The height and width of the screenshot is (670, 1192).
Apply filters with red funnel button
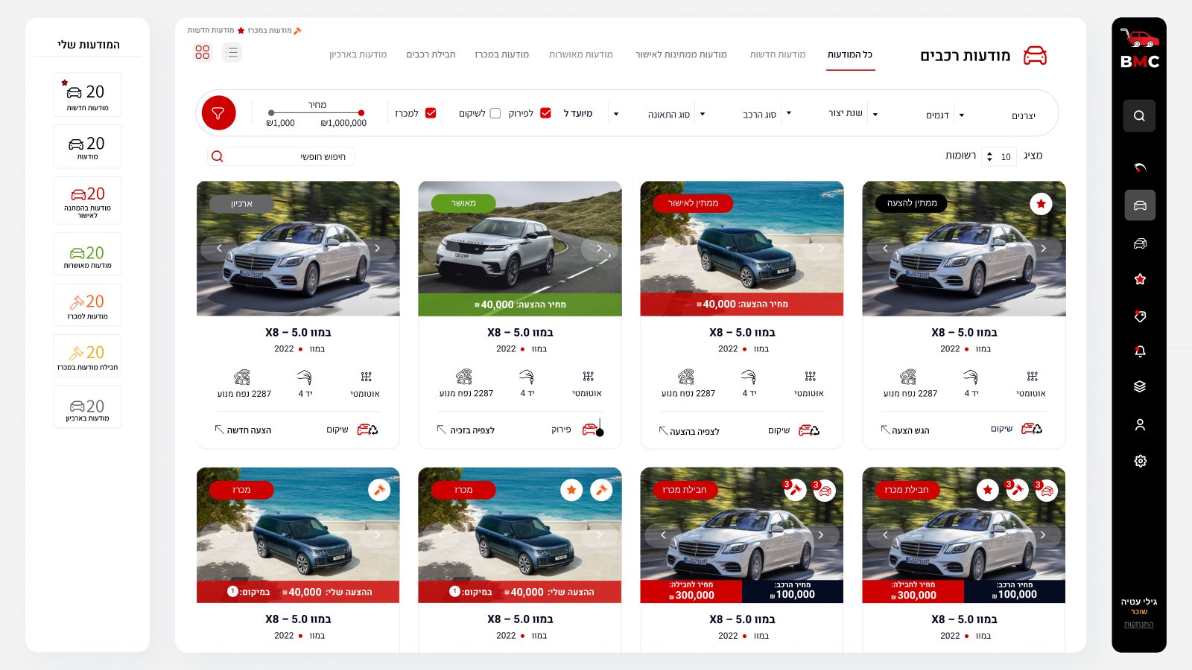[x=218, y=113]
